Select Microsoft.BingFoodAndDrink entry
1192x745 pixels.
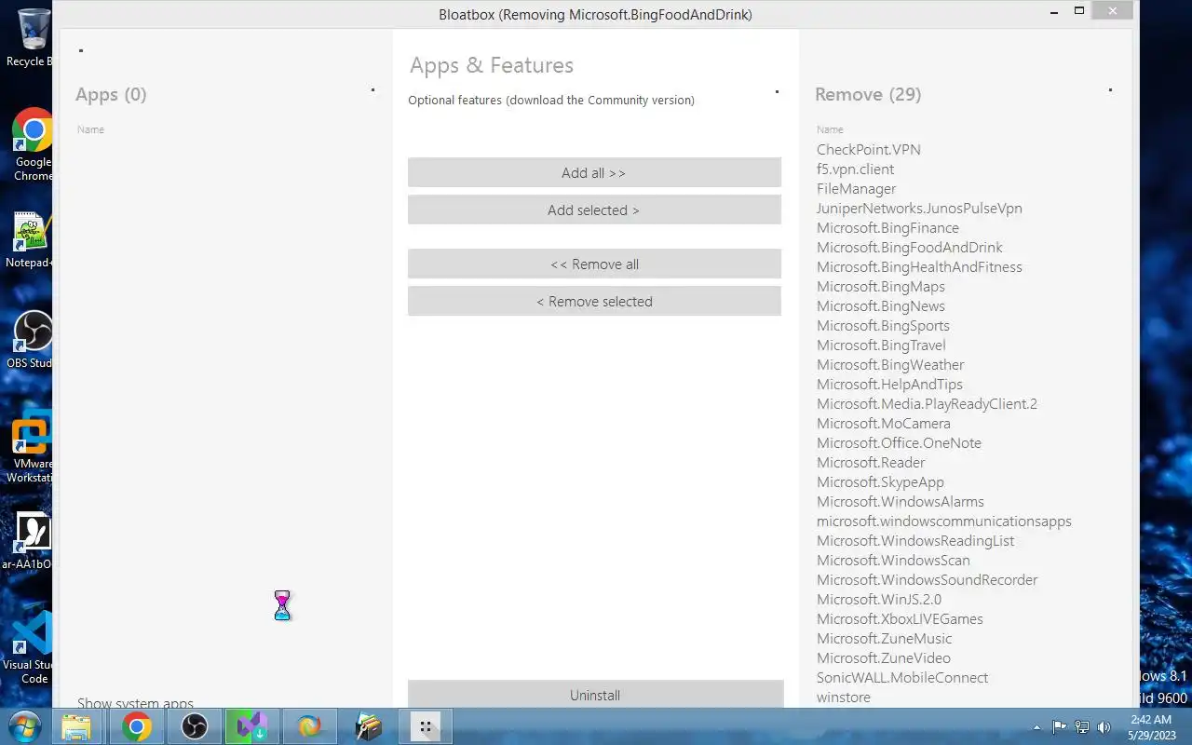pos(910,247)
